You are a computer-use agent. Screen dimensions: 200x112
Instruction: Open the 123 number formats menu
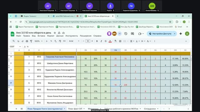pos(64,41)
